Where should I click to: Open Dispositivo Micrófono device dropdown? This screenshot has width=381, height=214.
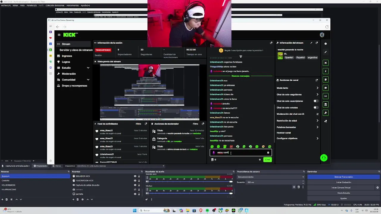coord(121,166)
